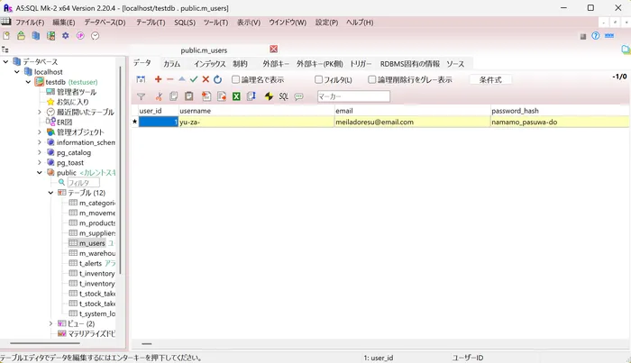This screenshot has width=631, height=363.
Task: Click the red plus add-row icon
Action: coord(158,79)
